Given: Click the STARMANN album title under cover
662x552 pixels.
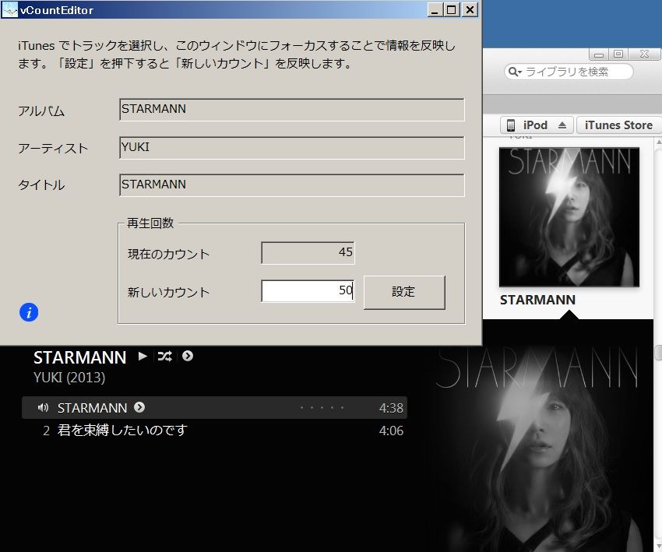Looking at the screenshot, I should [x=537, y=300].
